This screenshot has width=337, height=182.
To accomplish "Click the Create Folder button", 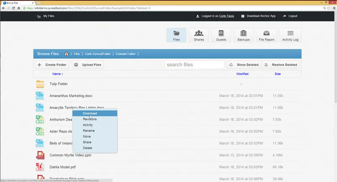I will pos(52,65).
